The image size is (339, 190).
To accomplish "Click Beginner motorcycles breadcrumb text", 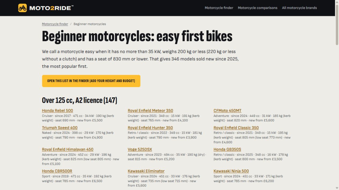I will click(x=90, y=24).
